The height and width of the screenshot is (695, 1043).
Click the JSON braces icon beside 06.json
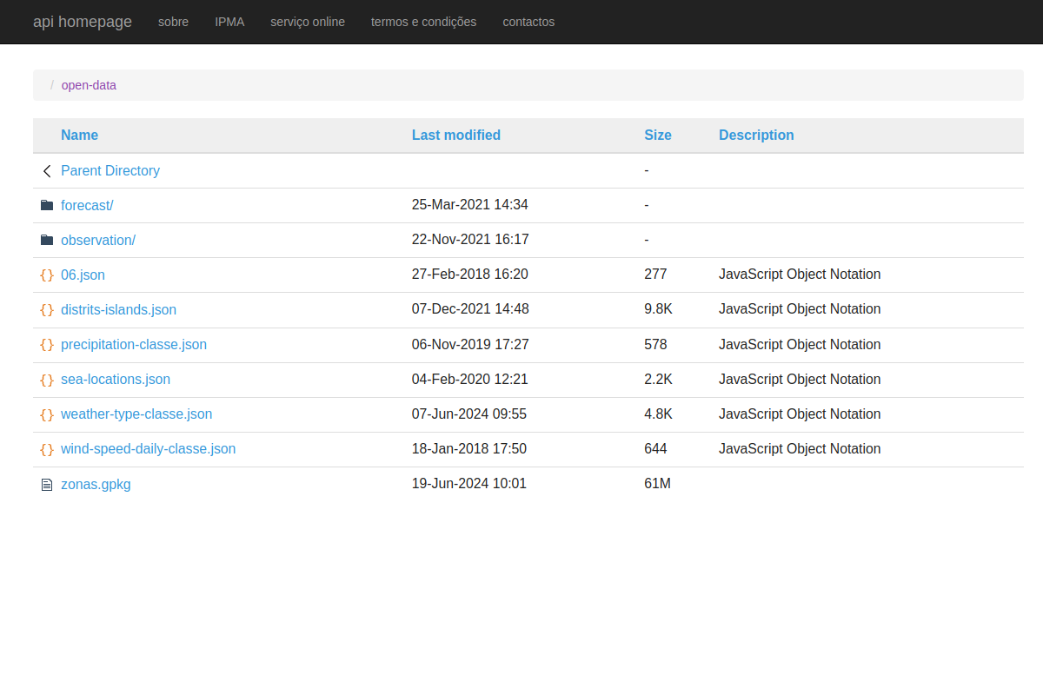tap(47, 275)
